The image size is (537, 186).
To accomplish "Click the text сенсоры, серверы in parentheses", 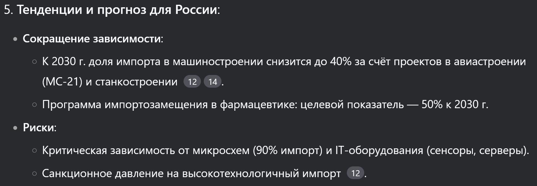I will [x=478, y=150].
